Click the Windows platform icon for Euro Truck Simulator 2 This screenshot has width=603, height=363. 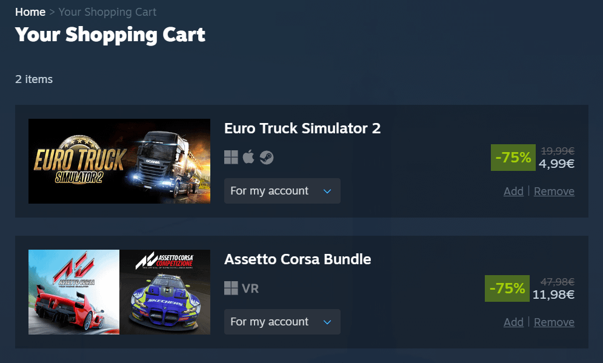click(x=231, y=158)
